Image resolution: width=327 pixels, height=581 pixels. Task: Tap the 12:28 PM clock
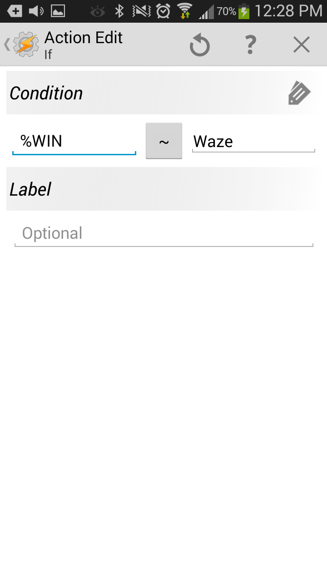(288, 11)
